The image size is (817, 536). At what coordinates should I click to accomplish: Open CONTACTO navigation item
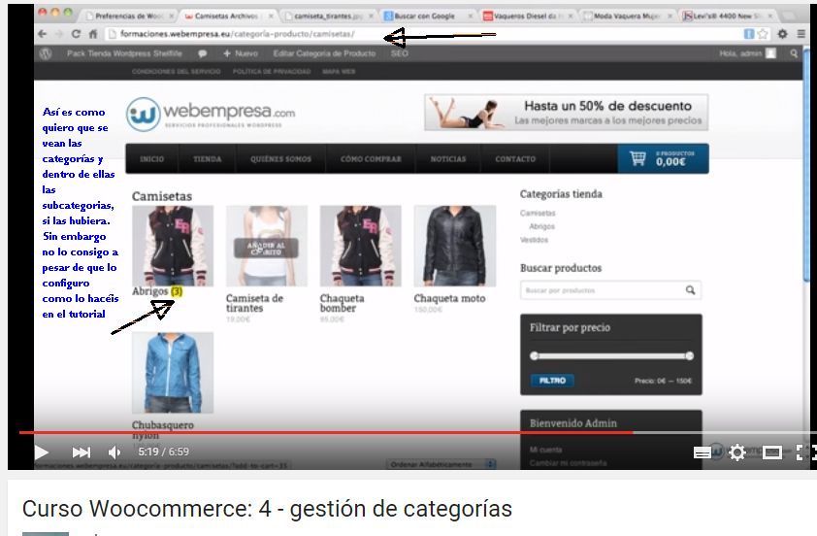515,158
